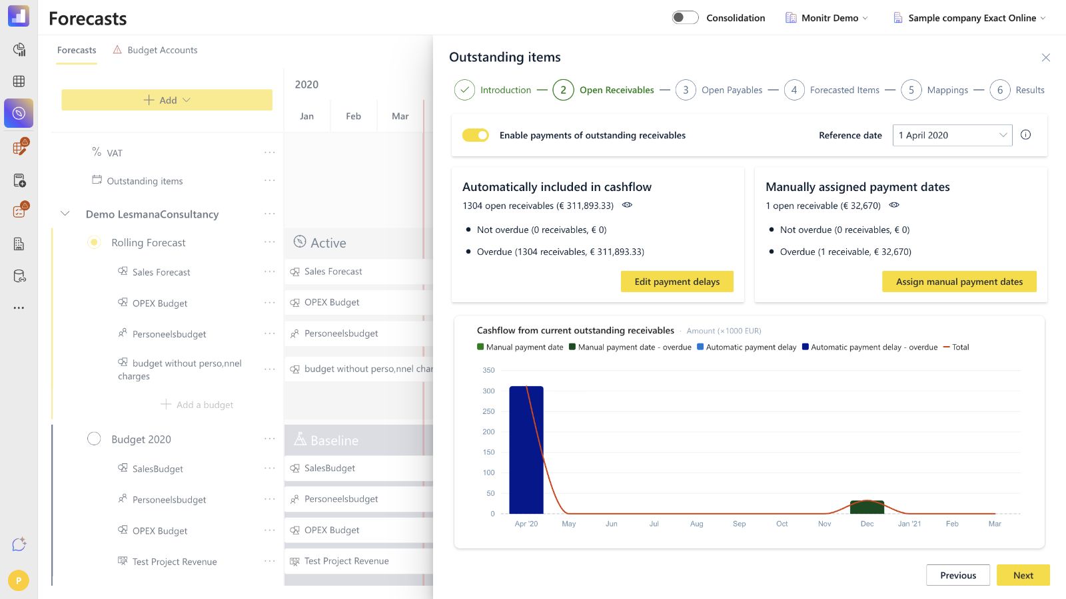Go to step 5 Mappings
Image resolution: width=1066 pixels, height=599 pixels.
[x=935, y=90]
